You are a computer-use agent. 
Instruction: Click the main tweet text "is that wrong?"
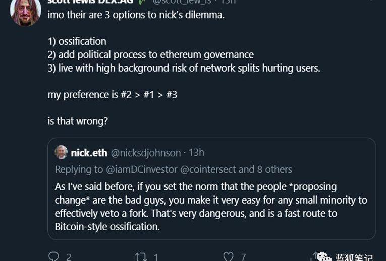click(78, 121)
